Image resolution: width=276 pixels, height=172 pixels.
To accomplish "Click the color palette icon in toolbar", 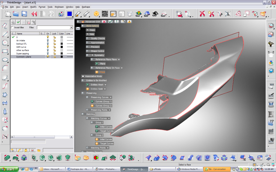I will (x=61, y=14).
